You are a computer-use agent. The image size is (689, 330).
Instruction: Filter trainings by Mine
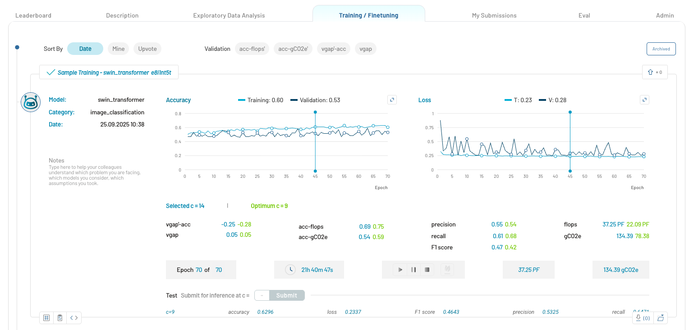118,49
